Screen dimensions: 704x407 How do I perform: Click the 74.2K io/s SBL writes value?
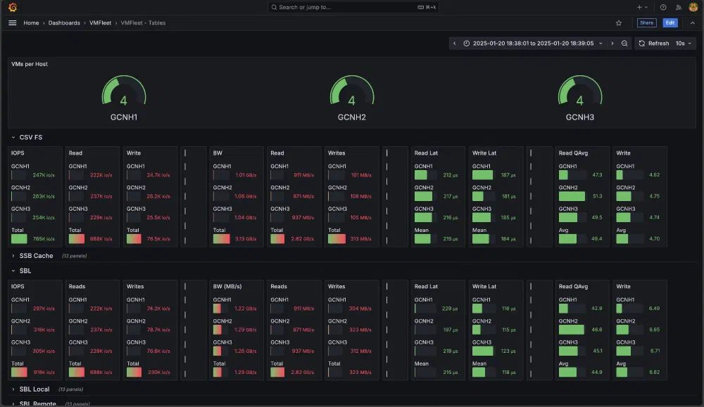coord(158,309)
